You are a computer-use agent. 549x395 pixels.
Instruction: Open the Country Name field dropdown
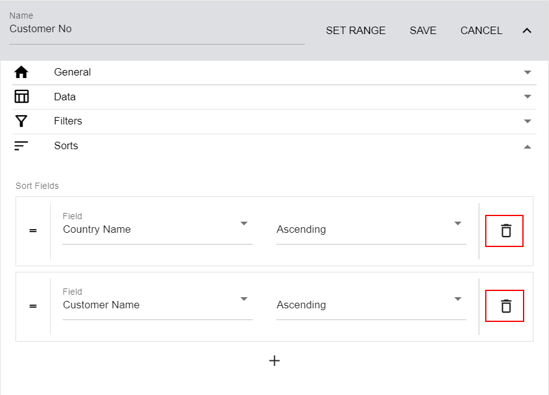coord(244,224)
